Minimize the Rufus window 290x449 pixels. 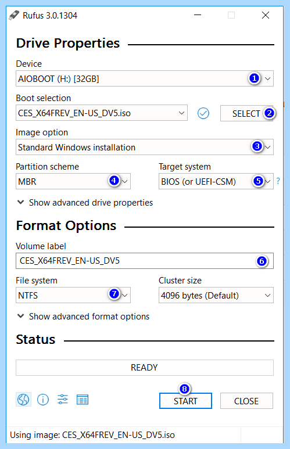point(198,15)
